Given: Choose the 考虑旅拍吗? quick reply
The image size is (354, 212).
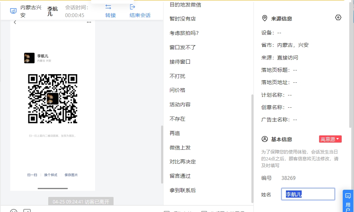Looking at the screenshot, I should click(184, 33).
